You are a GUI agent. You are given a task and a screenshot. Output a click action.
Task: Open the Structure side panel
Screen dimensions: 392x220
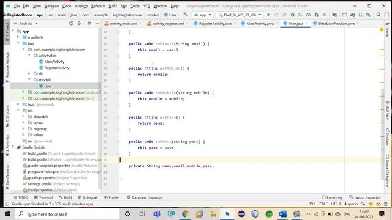[7, 116]
